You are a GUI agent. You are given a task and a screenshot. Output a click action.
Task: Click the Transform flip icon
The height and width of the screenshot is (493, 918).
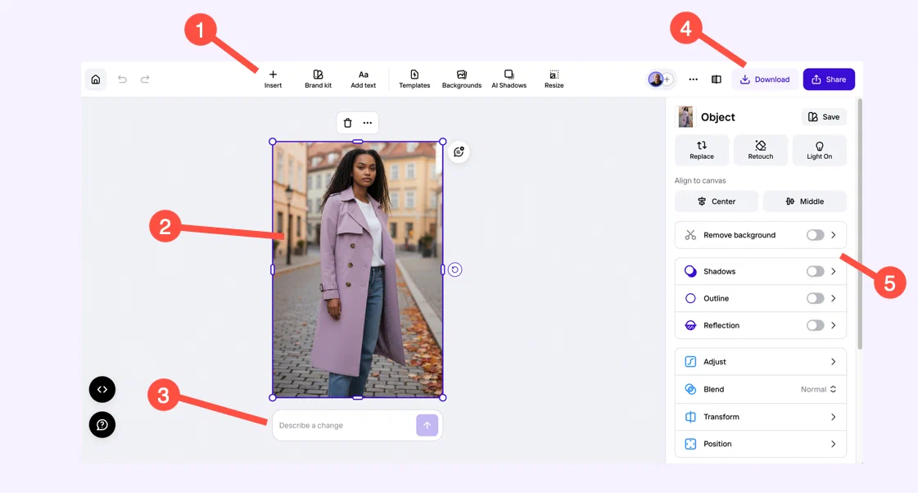pyautogui.click(x=690, y=417)
